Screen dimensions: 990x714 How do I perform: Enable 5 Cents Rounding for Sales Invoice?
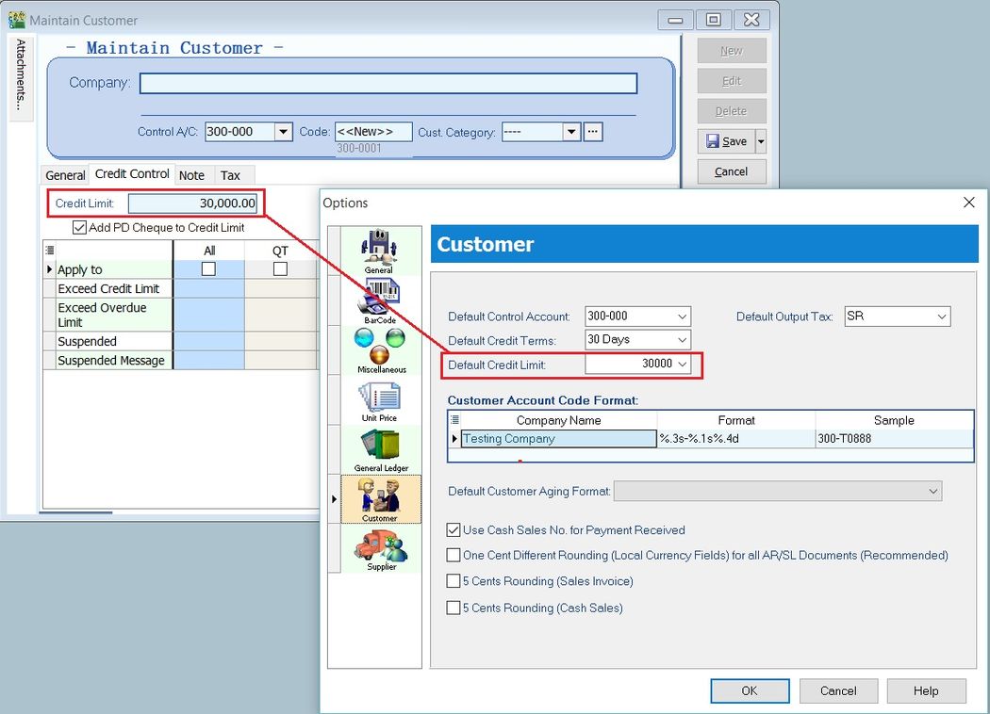click(x=454, y=581)
